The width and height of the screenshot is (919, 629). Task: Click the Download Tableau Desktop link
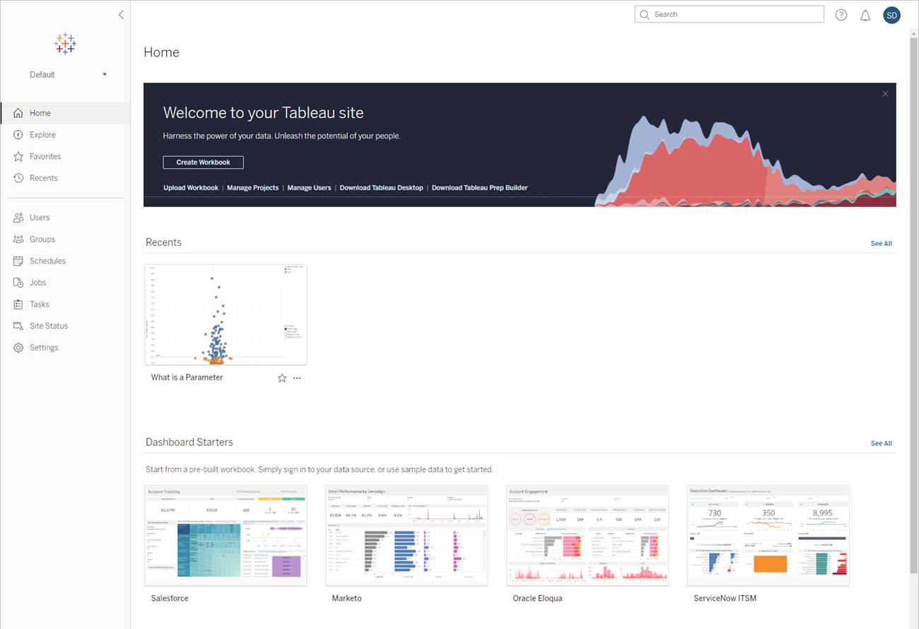381,187
